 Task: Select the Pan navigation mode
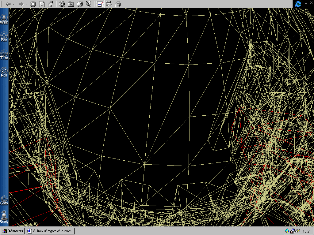click(4, 37)
